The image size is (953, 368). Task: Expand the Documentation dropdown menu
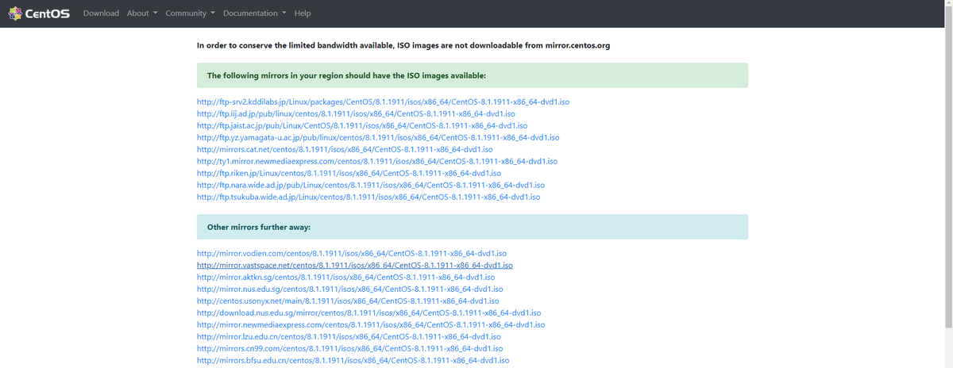(255, 13)
